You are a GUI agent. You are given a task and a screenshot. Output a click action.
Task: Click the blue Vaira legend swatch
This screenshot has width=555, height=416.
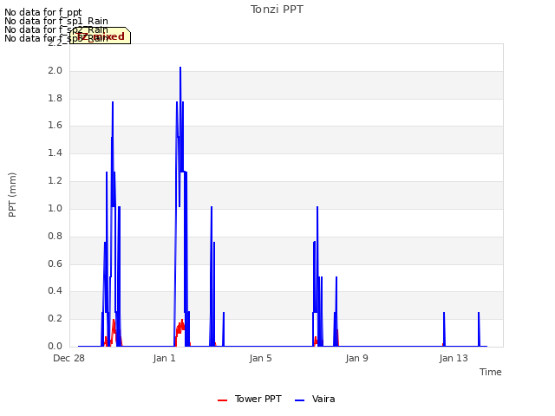[x=299, y=400]
